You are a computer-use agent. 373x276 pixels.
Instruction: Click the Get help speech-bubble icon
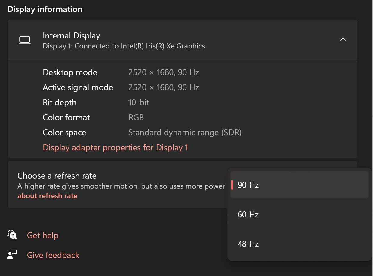point(12,235)
